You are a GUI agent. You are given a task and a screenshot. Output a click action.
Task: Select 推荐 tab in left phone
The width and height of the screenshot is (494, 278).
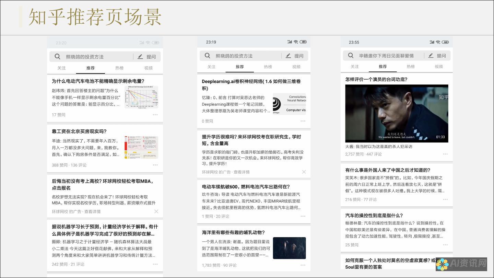[91, 68]
